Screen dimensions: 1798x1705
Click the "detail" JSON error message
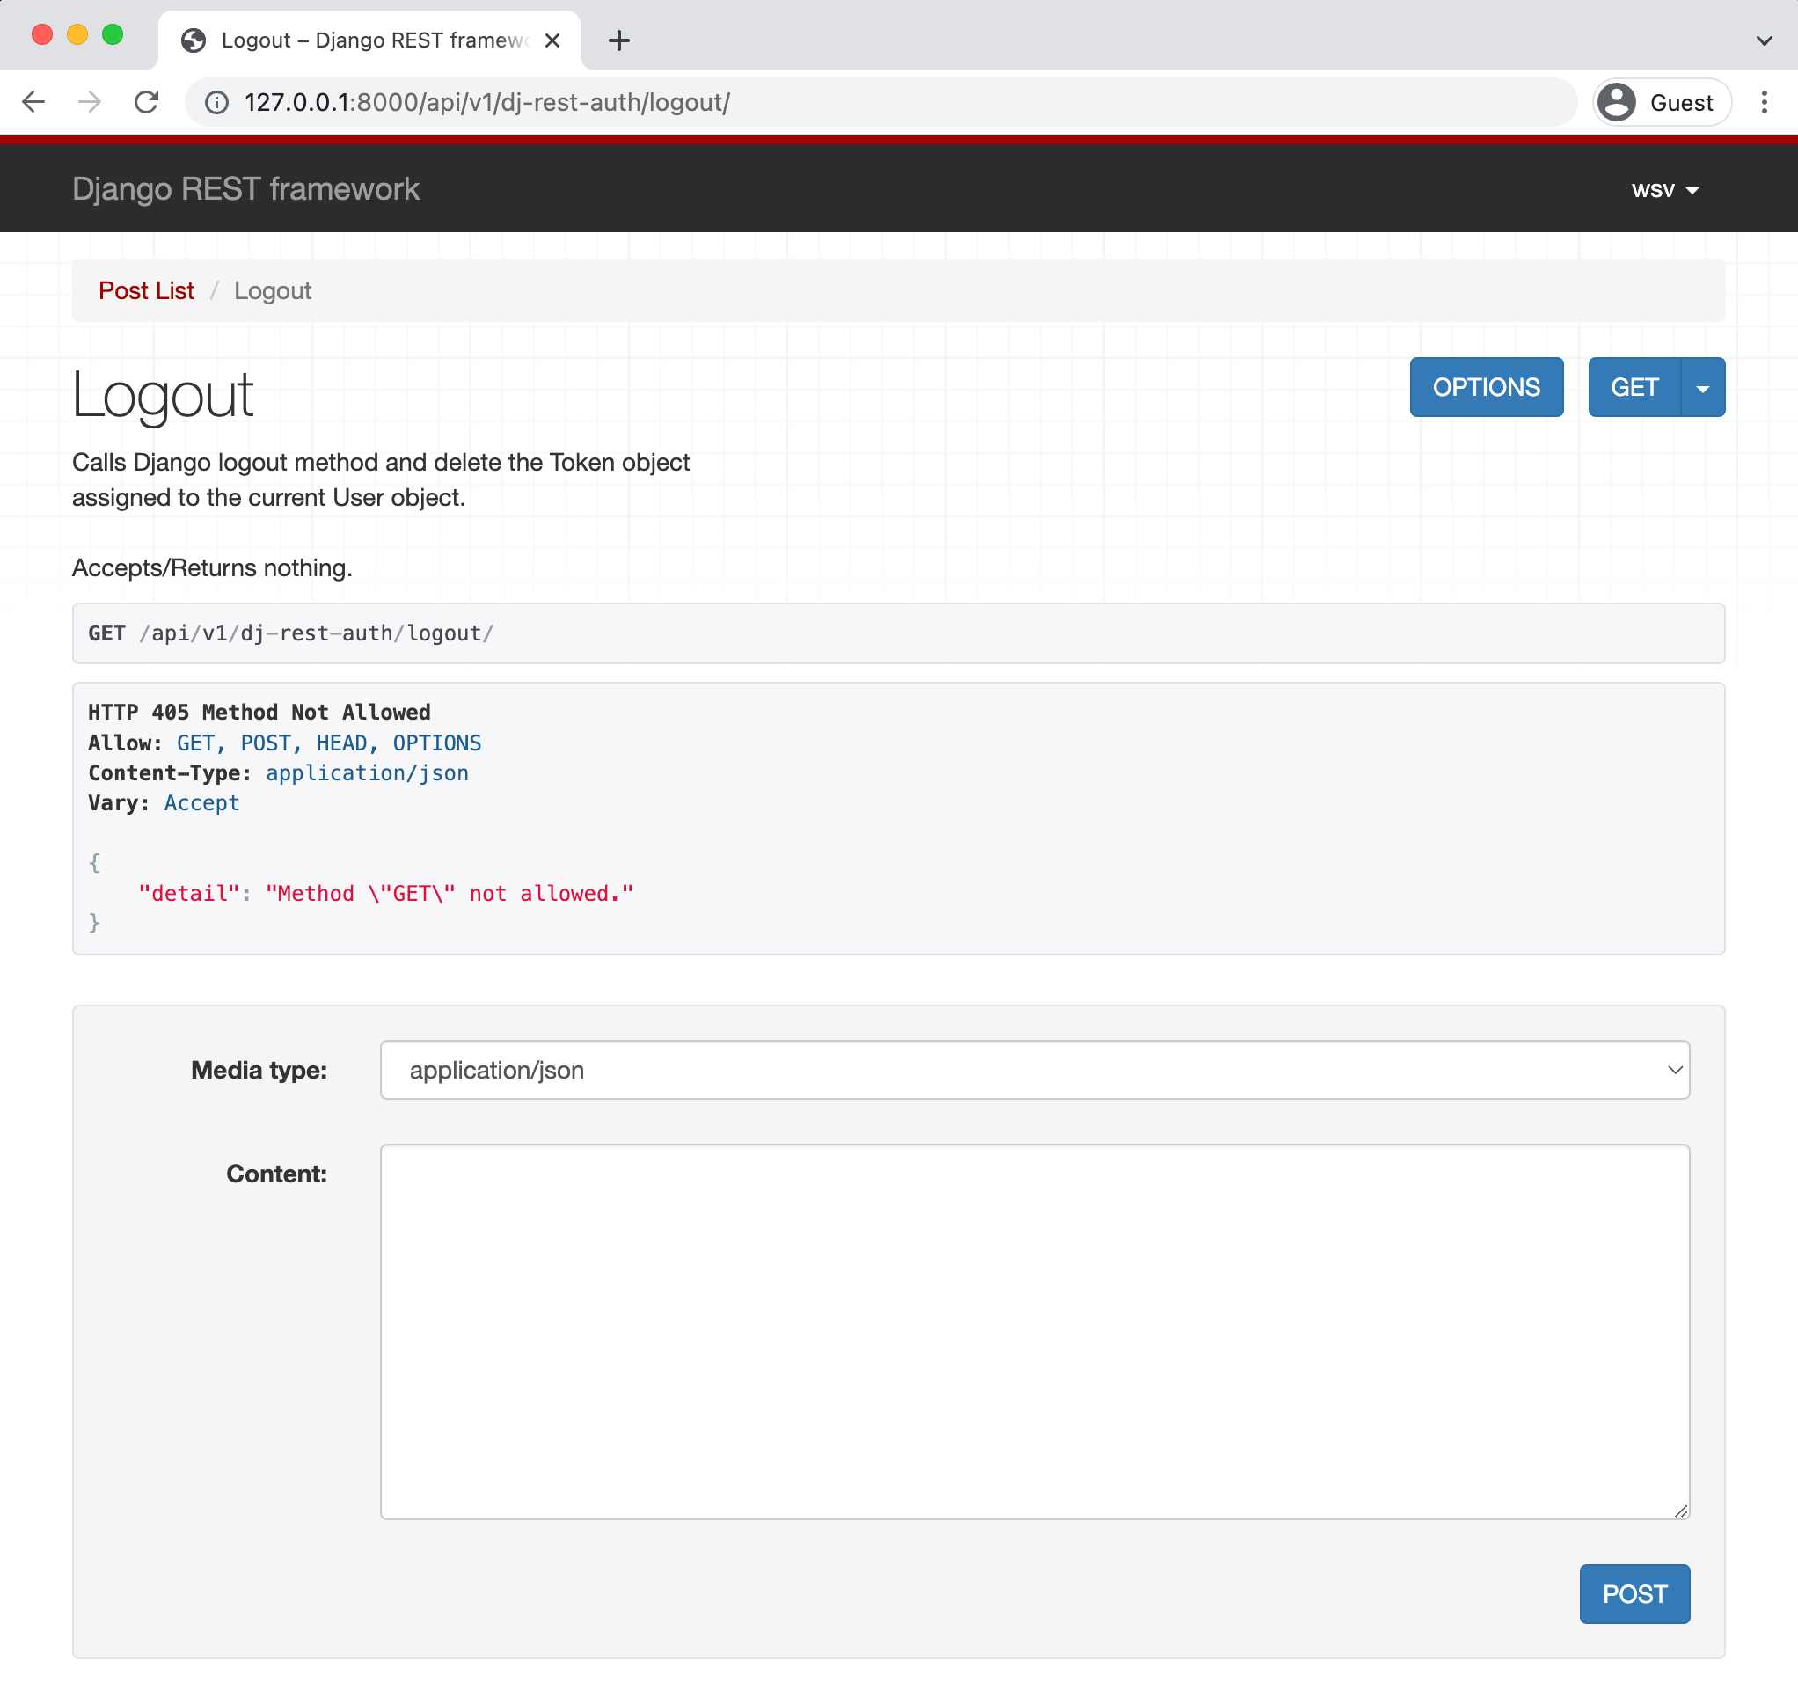tap(385, 893)
